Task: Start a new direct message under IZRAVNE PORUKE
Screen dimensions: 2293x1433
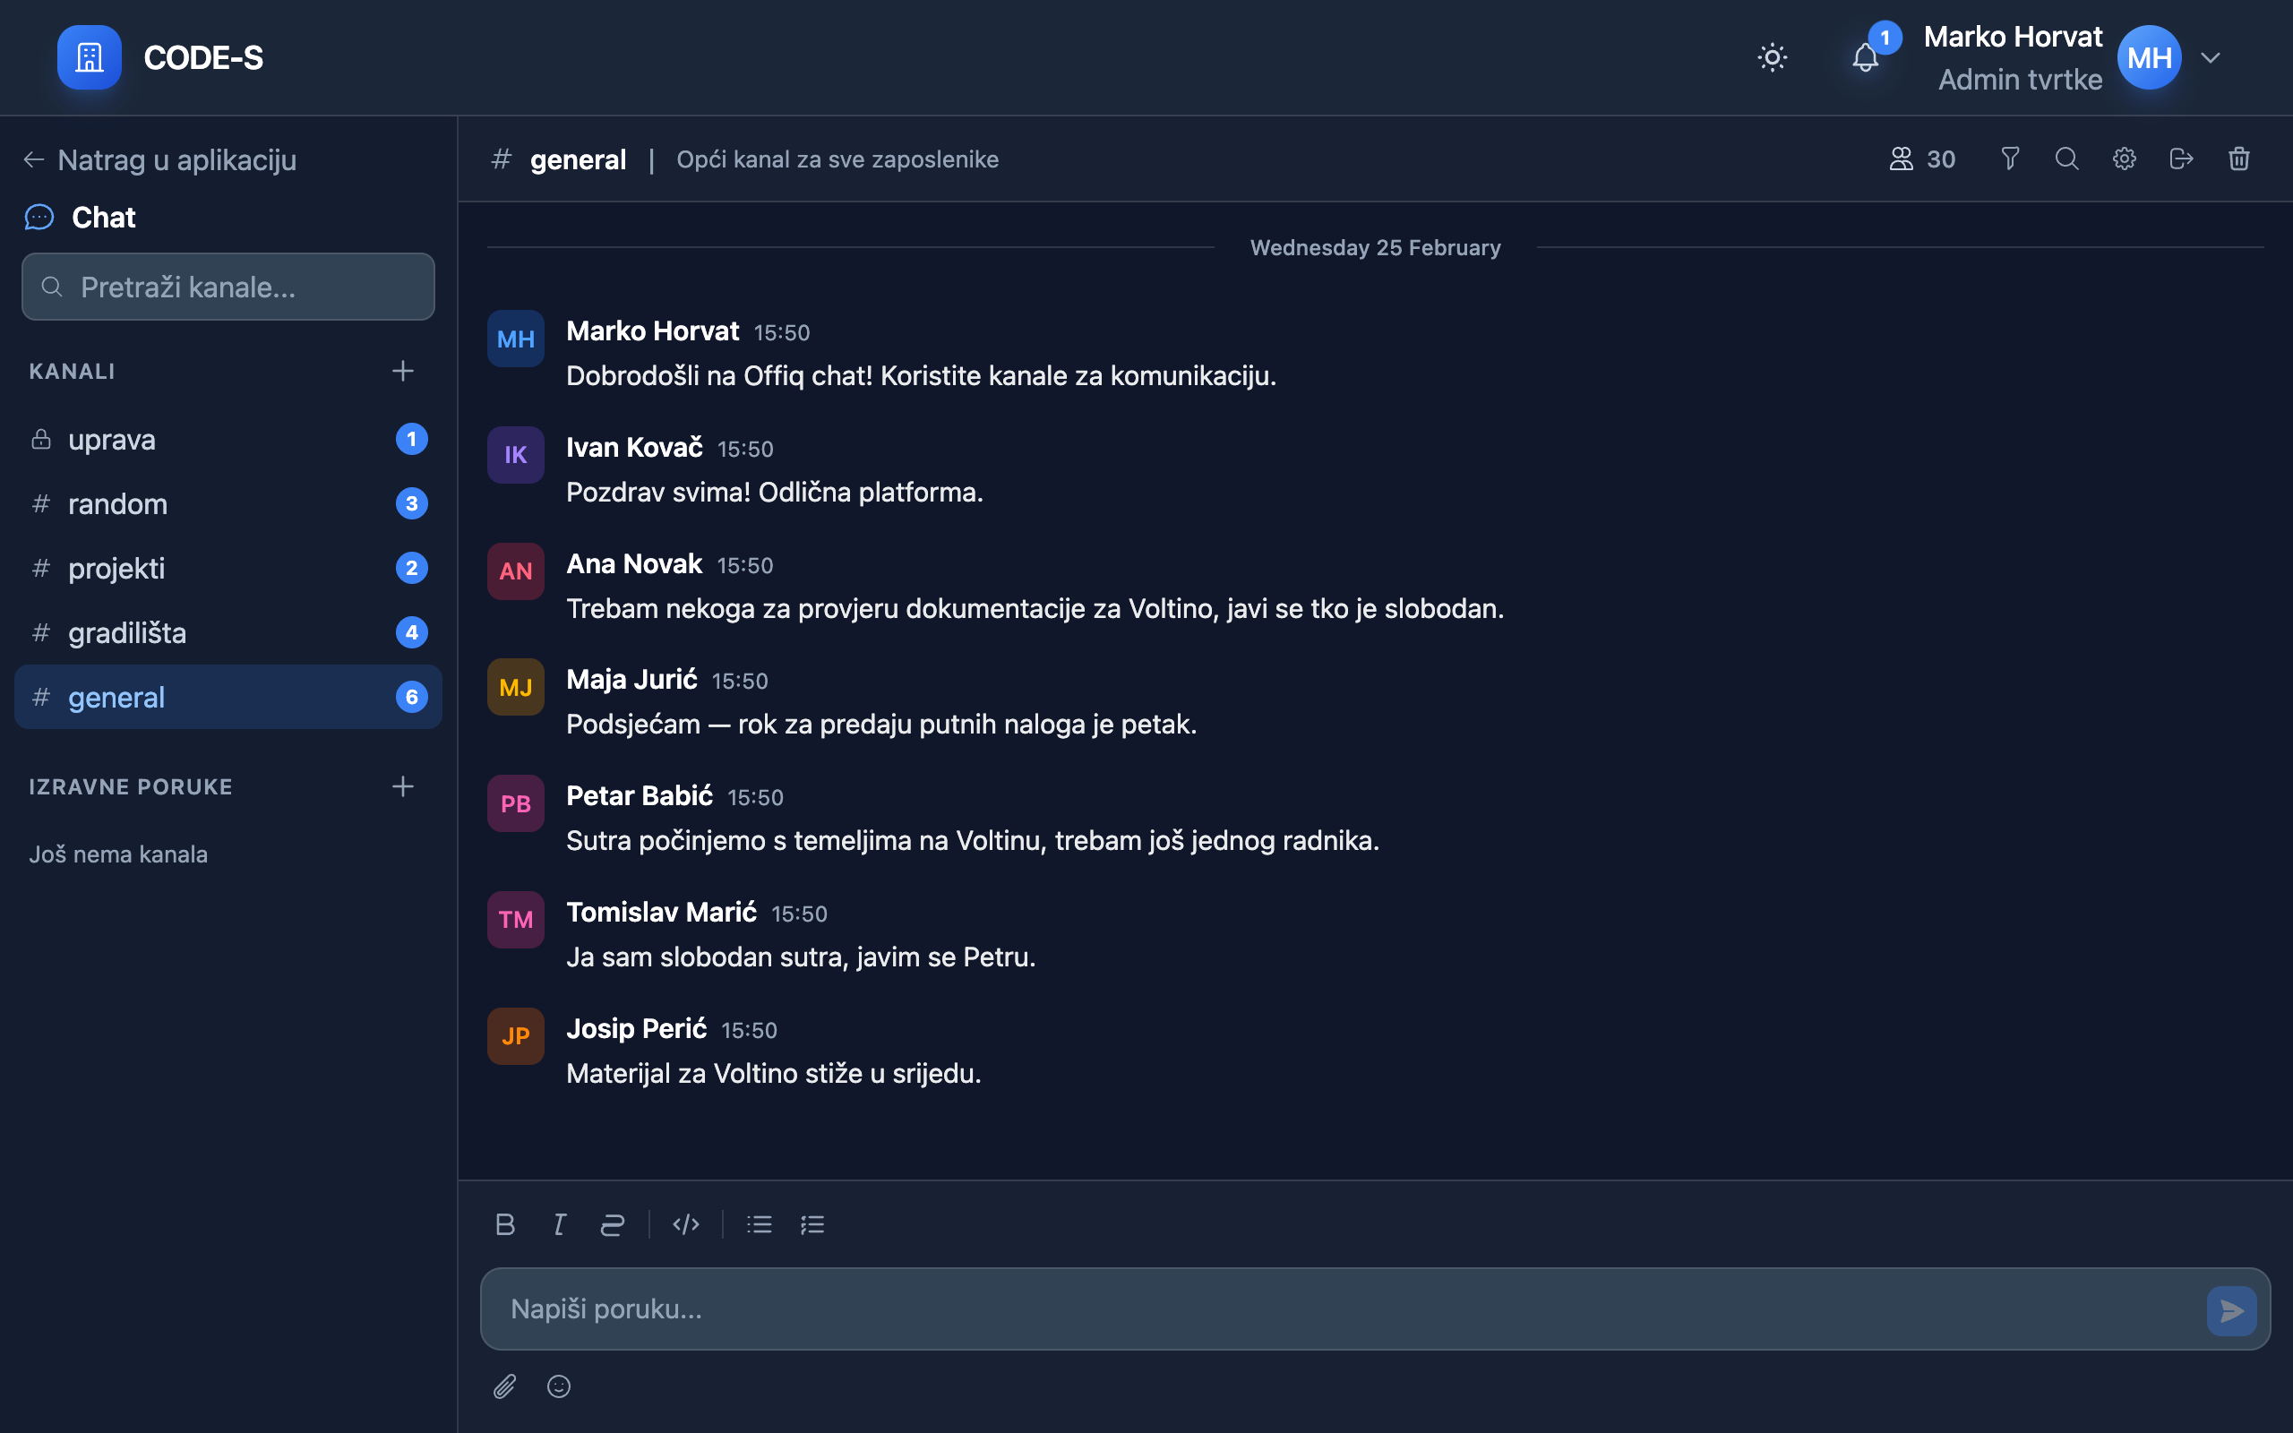Action: [403, 786]
